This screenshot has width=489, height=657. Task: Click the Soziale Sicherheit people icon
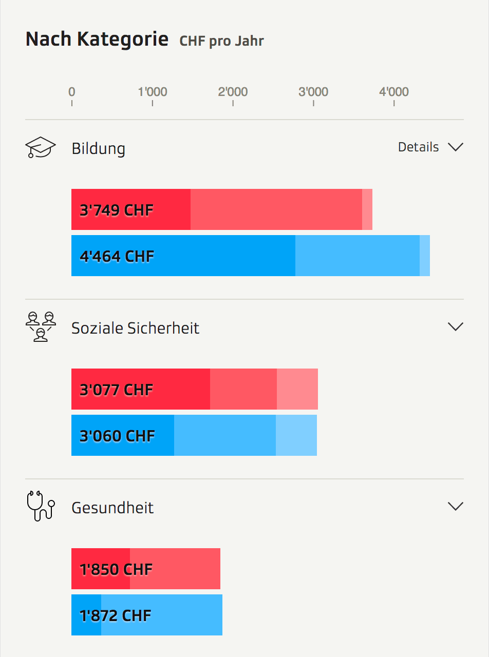(41, 327)
